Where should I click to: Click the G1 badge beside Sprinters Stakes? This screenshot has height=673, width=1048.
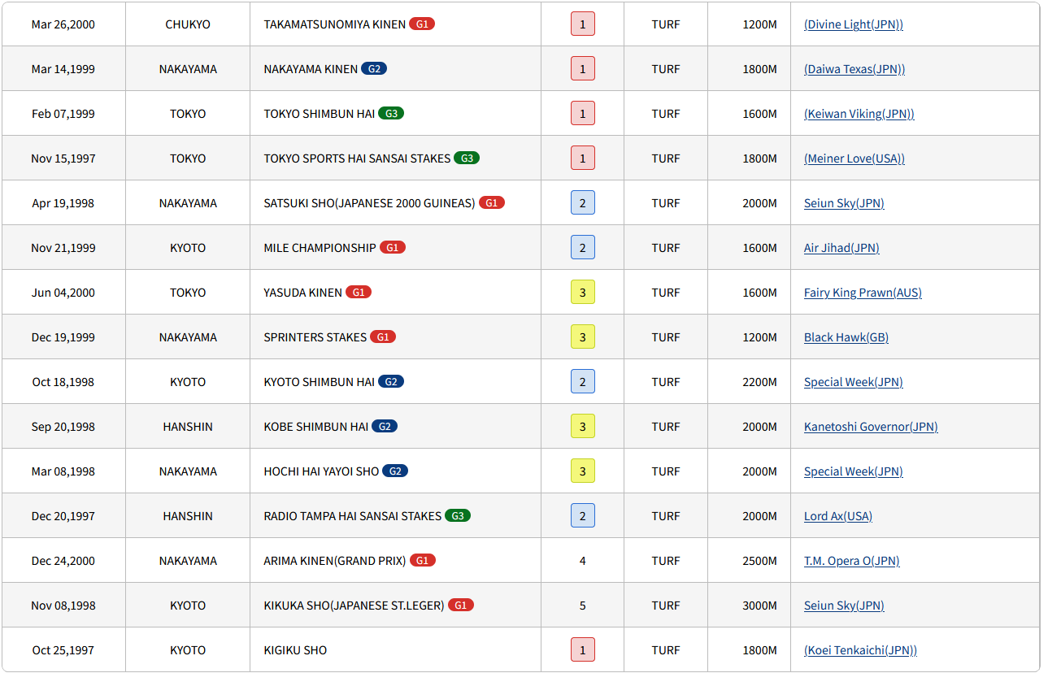(x=383, y=337)
